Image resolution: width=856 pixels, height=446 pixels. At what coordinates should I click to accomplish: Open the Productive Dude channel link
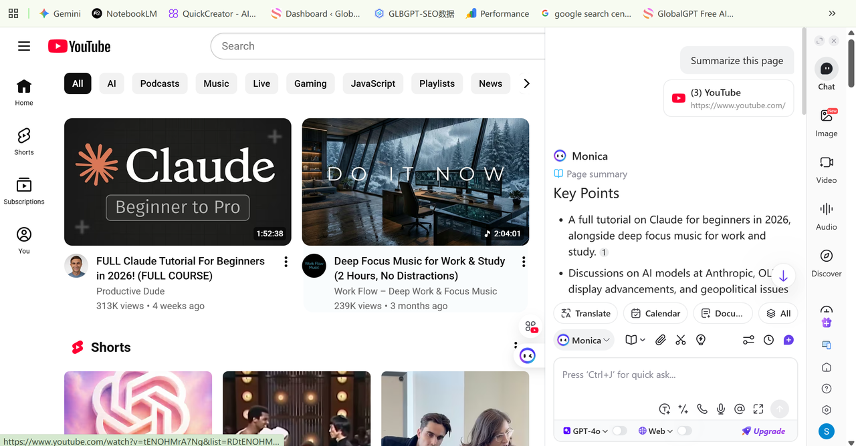pos(130,291)
